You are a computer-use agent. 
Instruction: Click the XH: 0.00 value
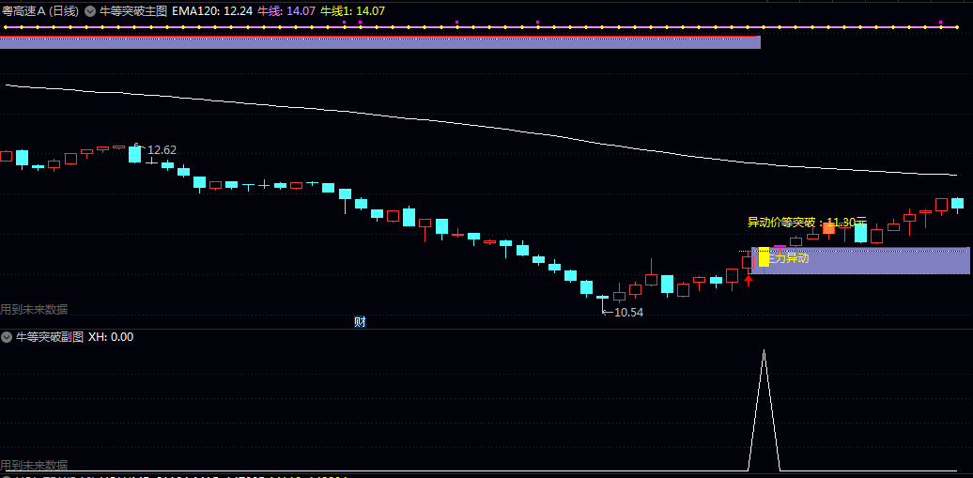[x=111, y=337]
